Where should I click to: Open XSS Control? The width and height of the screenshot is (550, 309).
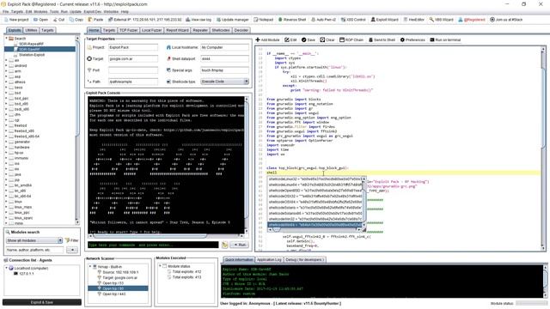point(353,20)
